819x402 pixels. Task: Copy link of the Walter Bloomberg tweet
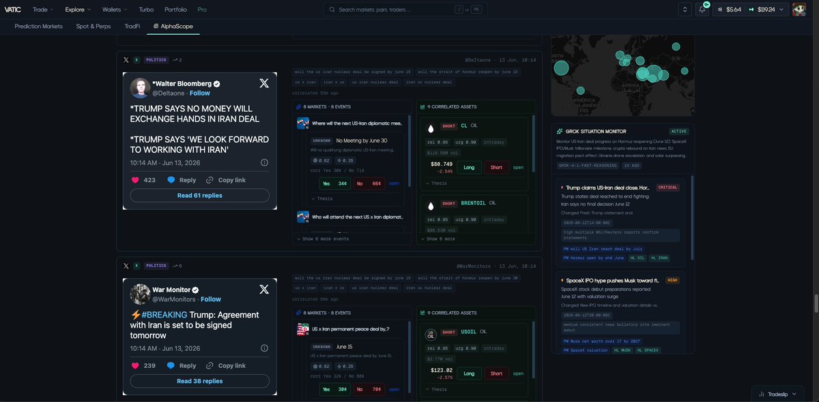click(x=226, y=180)
